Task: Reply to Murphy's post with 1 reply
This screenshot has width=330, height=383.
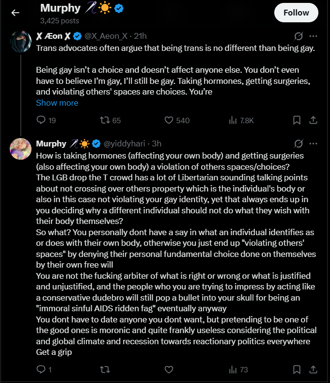Action: point(41,369)
